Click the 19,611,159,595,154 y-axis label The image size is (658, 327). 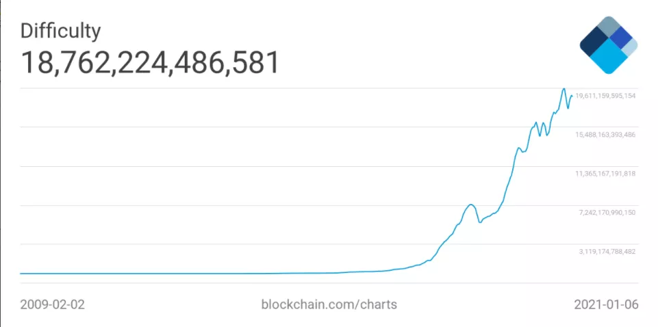[605, 96]
